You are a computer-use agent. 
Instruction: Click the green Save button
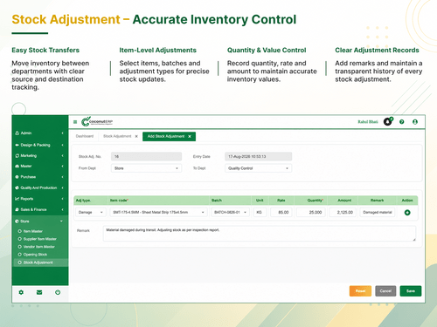click(411, 291)
